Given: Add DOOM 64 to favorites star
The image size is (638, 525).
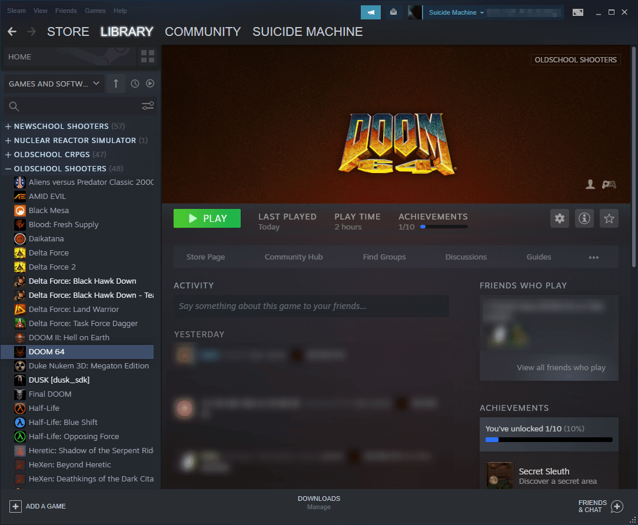Looking at the screenshot, I should tap(609, 218).
